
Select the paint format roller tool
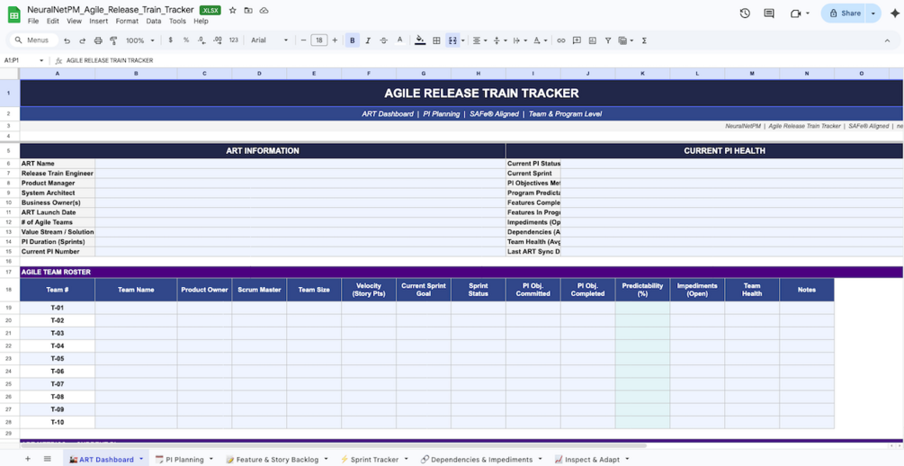click(113, 40)
